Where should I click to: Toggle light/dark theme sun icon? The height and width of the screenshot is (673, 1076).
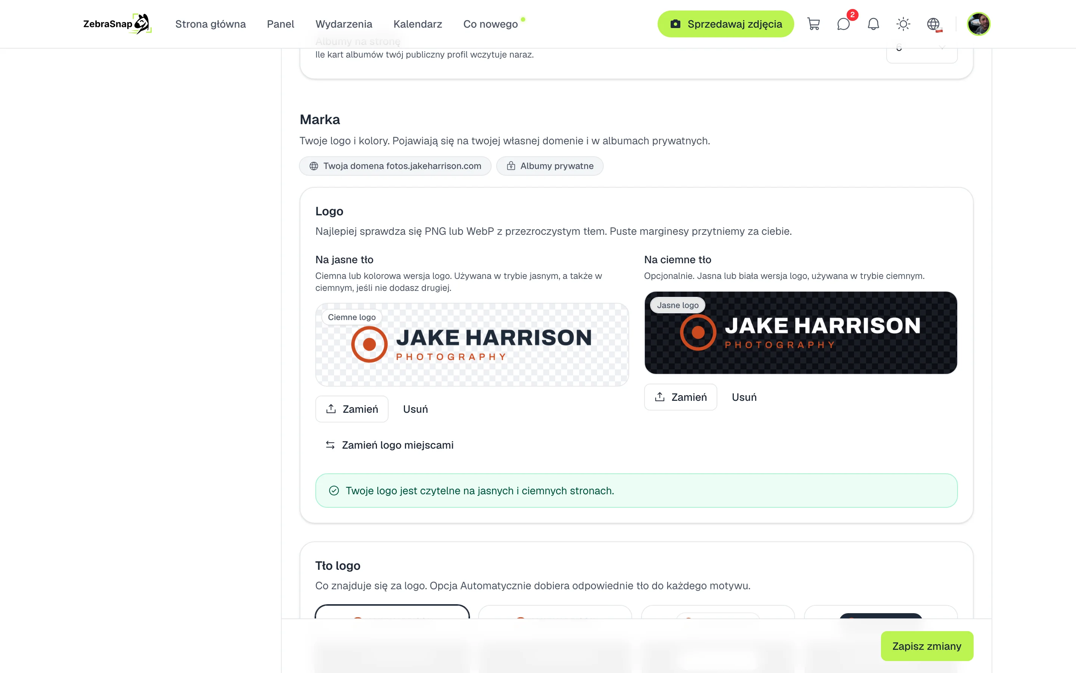click(x=903, y=24)
